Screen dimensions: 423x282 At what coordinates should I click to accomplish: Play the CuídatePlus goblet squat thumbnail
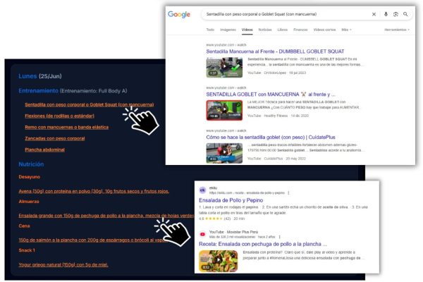click(x=224, y=153)
